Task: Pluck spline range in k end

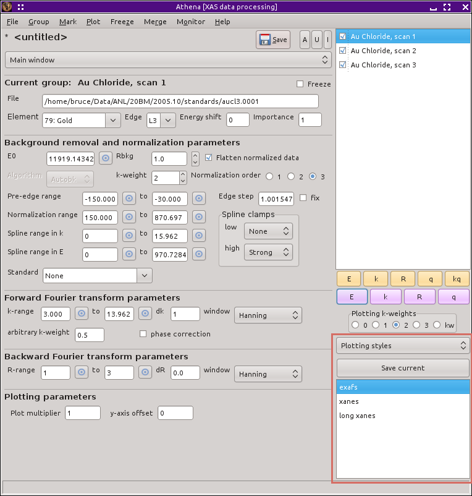Action: point(199,236)
